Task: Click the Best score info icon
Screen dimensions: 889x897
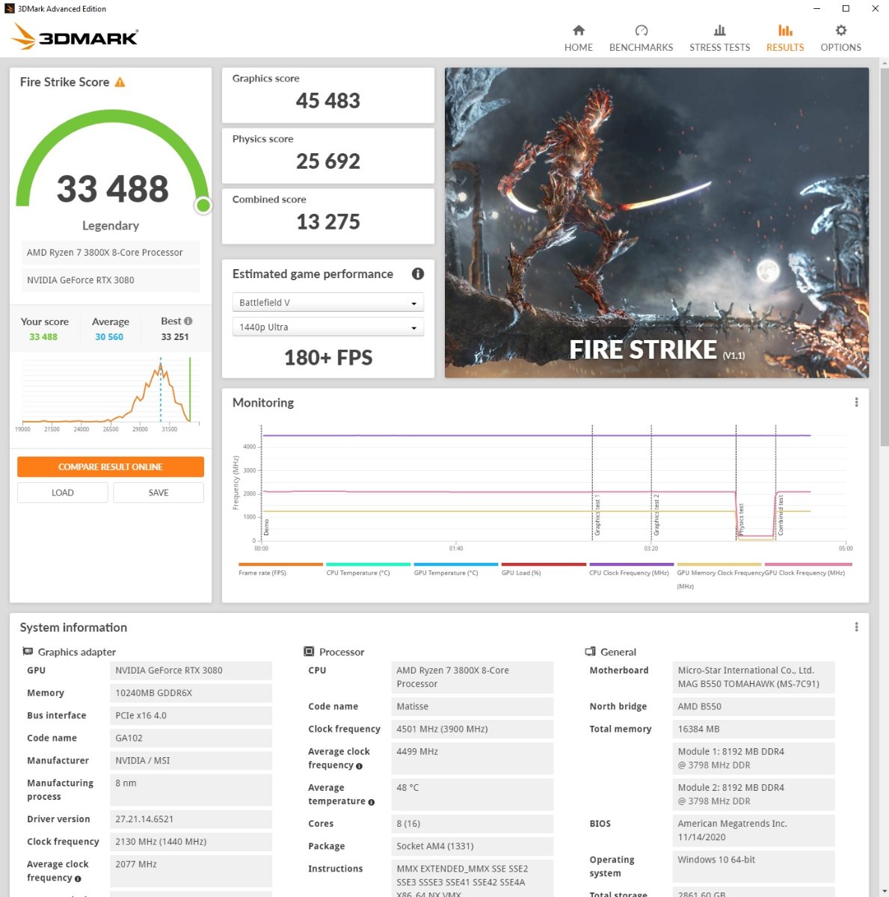Action: 188,321
